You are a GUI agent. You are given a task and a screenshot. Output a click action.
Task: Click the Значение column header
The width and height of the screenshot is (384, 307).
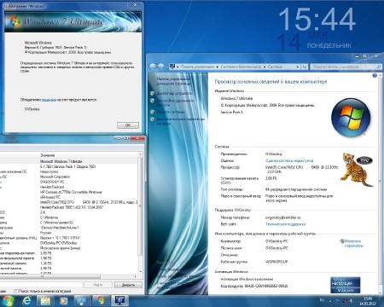click(47, 155)
